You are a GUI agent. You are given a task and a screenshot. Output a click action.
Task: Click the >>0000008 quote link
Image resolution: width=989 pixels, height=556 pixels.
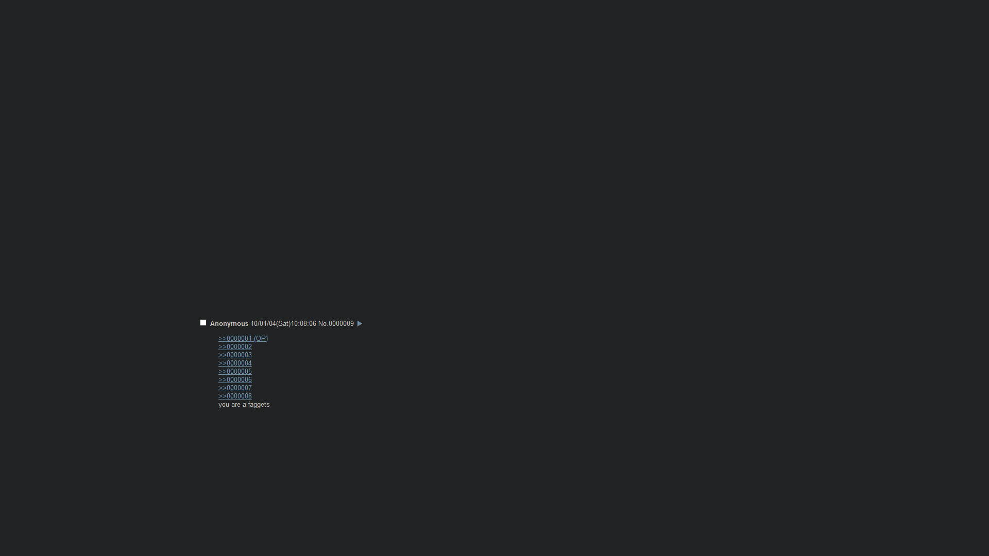235,396
